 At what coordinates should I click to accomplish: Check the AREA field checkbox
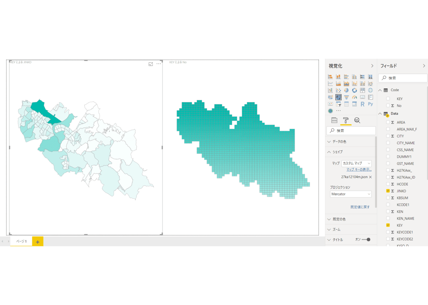click(x=388, y=122)
